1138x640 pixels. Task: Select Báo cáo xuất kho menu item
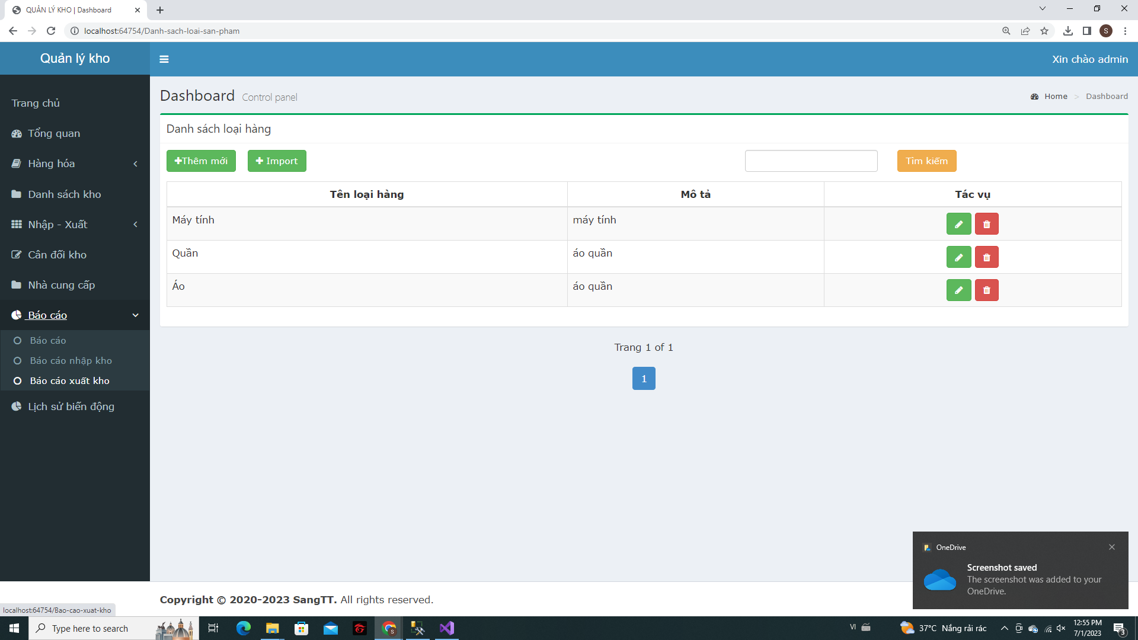coord(69,380)
